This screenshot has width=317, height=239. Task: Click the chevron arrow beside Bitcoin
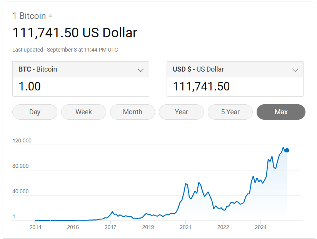click(x=141, y=70)
